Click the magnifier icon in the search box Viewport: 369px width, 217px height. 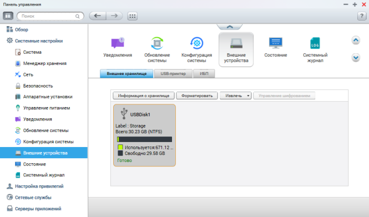coord(77,16)
